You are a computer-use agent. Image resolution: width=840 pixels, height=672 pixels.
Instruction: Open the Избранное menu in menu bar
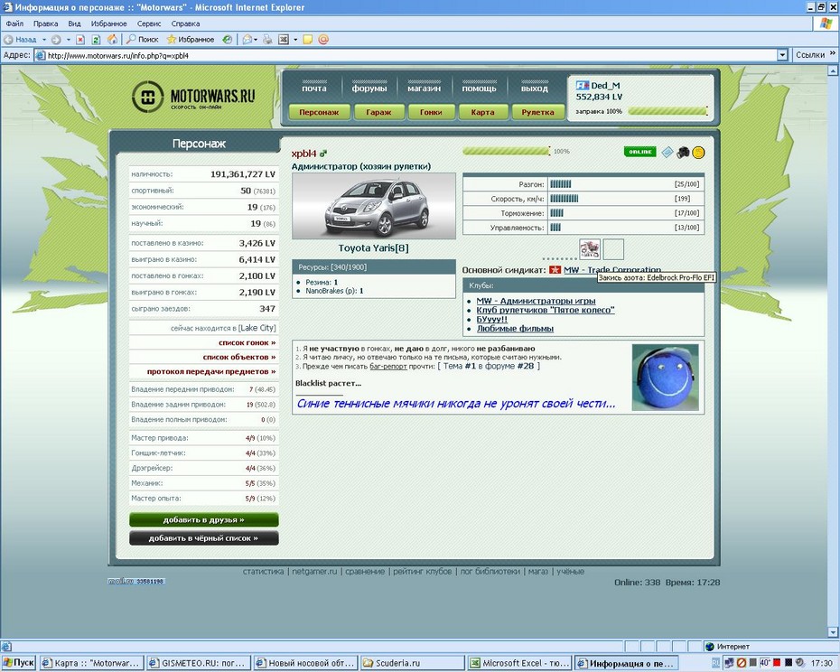(108, 23)
